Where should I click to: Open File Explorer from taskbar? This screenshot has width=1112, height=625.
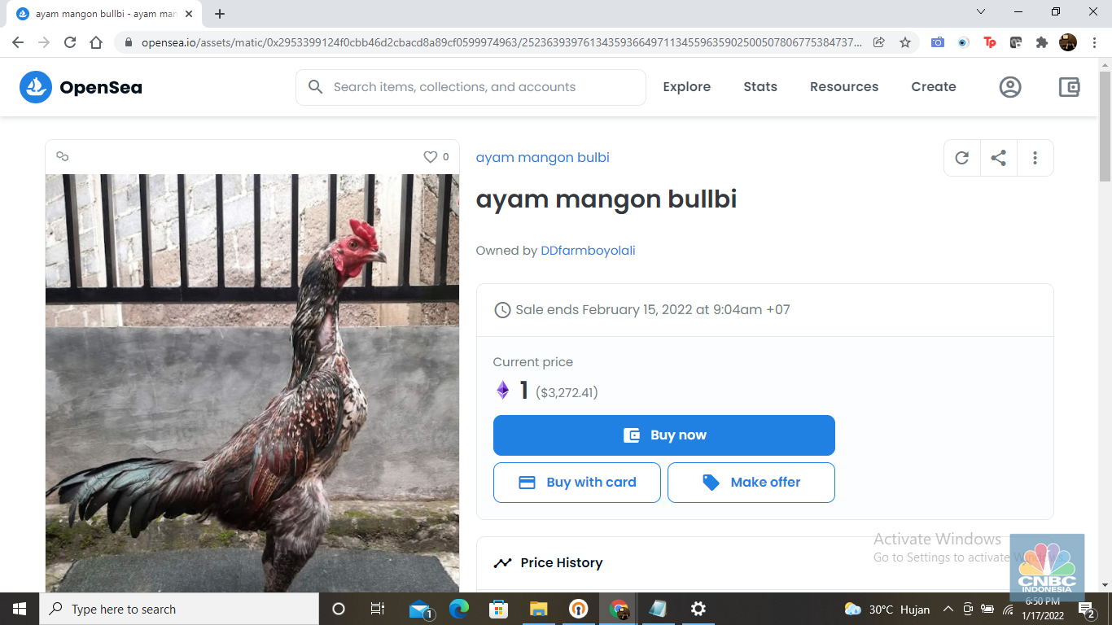(539, 609)
